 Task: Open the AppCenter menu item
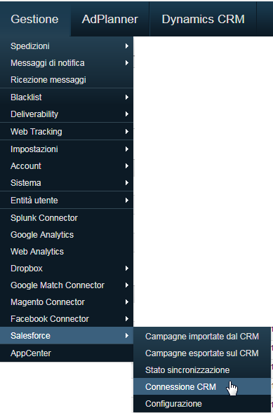pyautogui.click(x=67, y=353)
